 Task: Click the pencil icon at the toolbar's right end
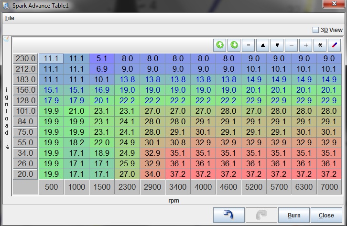(x=335, y=45)
